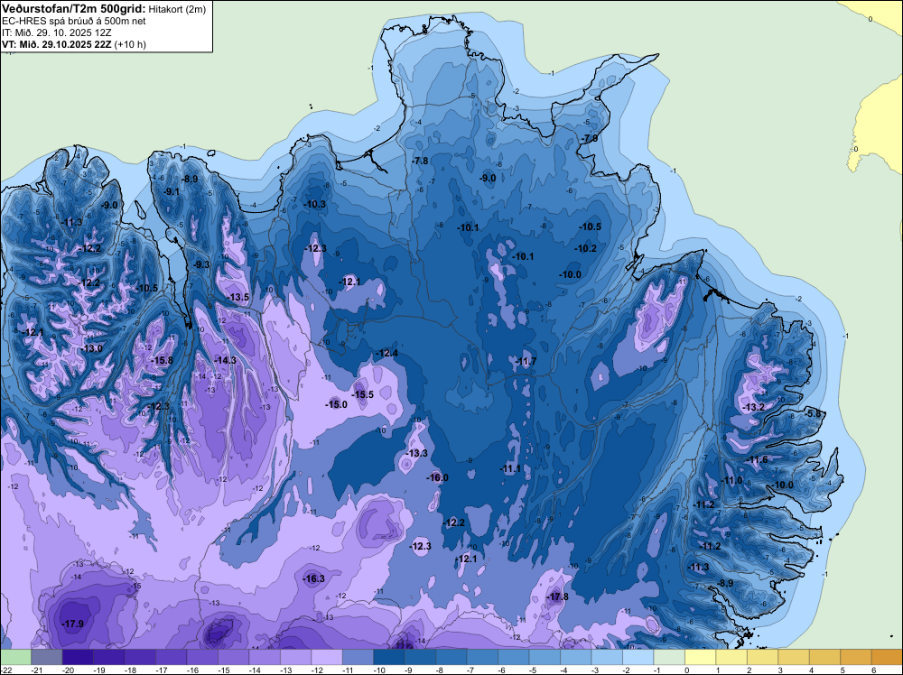Click the -12.4 temperature value
Viewport: 903px width, 675px height.
pos(387,353)
